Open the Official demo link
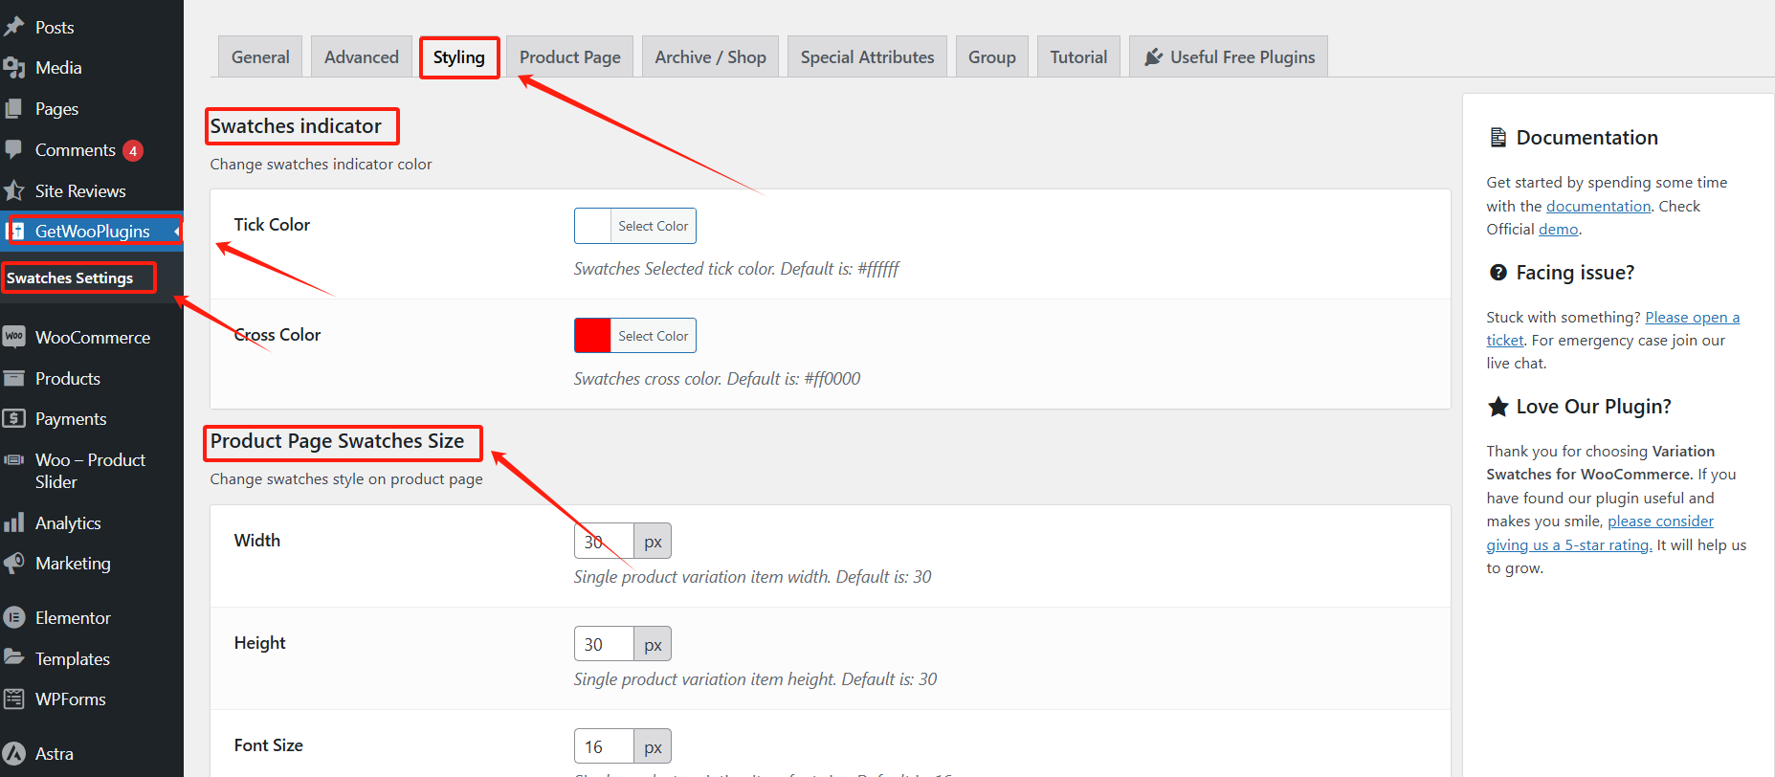Image resolution: width=1775 pixels, height=777 pixels. click(1559, 230)
